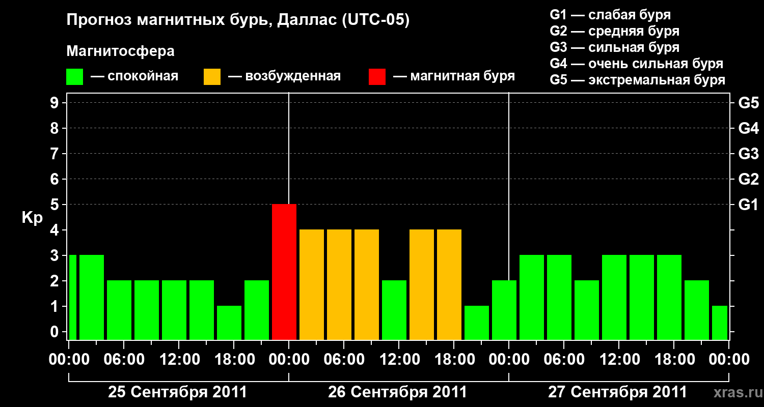Click the '7' value on the Kp axis

pos(56,154)
